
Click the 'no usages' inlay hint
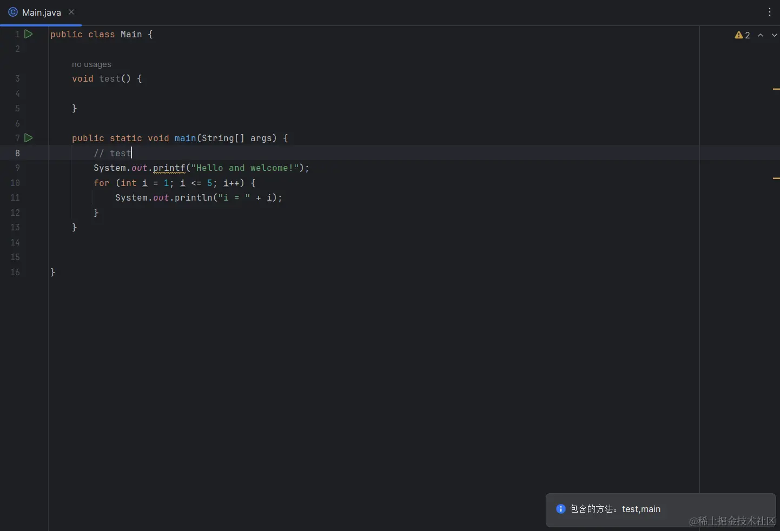[x=91, y=64]
